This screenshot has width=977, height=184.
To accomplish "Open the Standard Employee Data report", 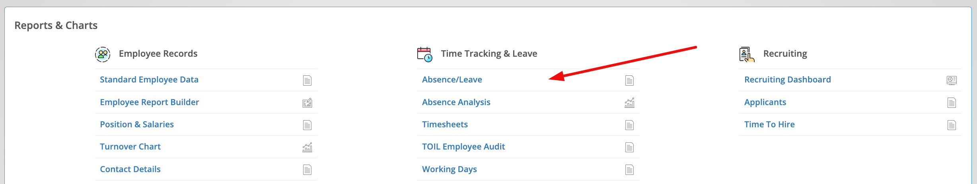I will click(x=149, y=80).
